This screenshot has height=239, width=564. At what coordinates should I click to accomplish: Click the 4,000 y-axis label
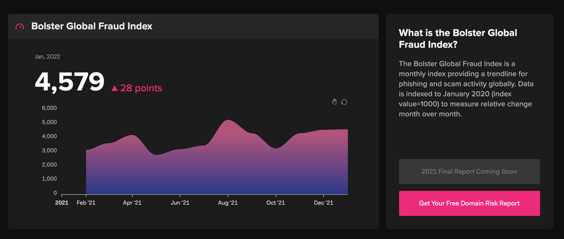tap(50, 136)
